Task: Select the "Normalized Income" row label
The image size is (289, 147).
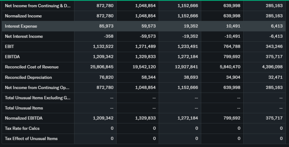Action: point(23,16)
